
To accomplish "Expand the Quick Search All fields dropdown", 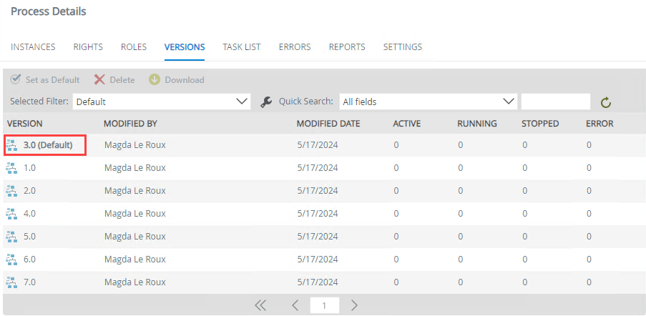I will point(427,102).
